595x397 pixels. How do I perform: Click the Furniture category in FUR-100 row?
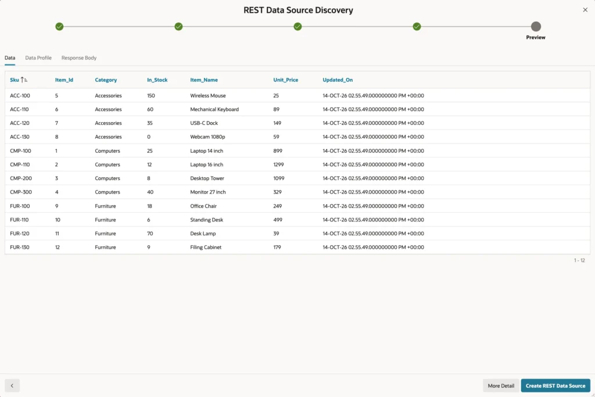[x=106, y=206]
